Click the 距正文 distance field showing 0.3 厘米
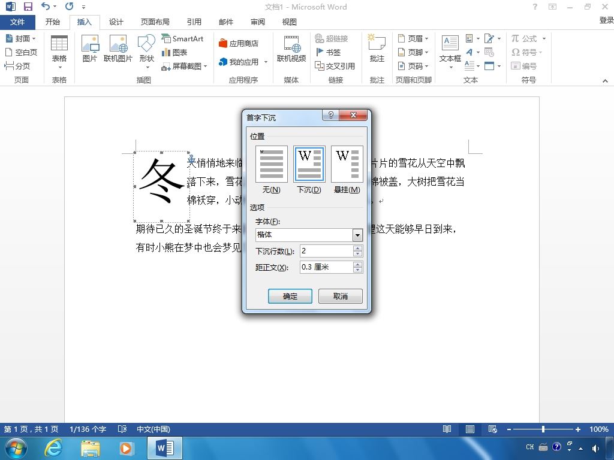The width and height of the screenshot is (614, 460). [x=327, y=267]
